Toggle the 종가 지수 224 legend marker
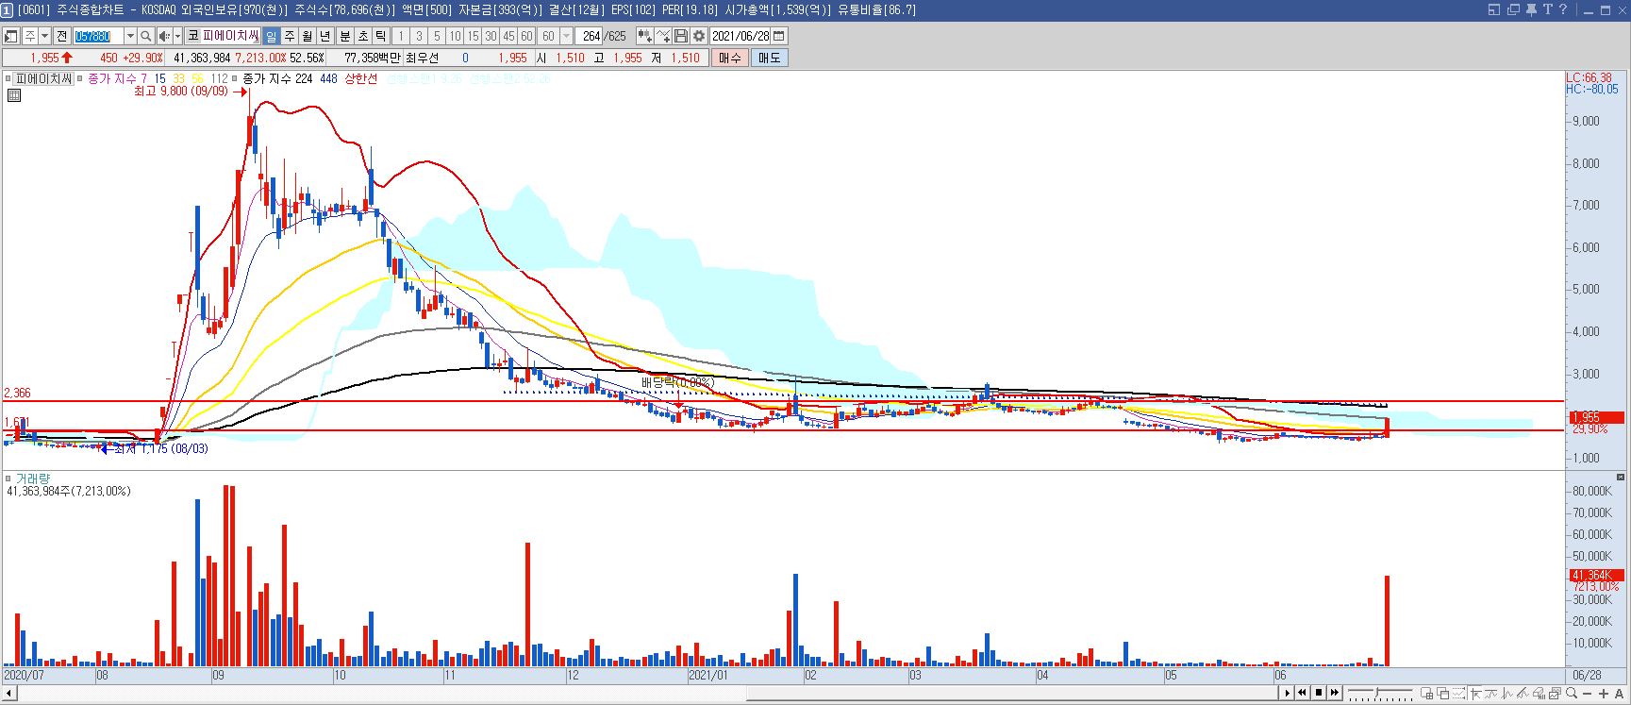The width and height of the screenshot is (1631, 705). 235,78
